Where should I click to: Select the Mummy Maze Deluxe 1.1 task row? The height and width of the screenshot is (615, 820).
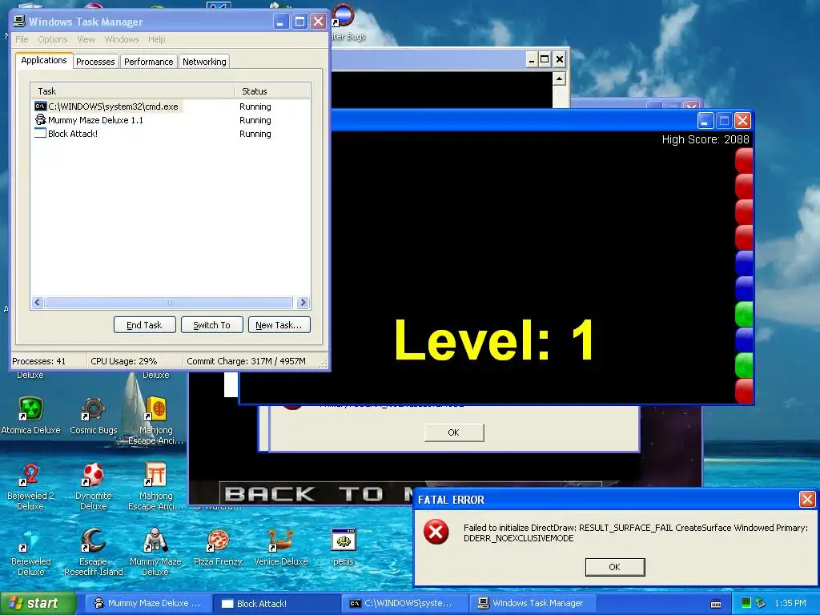tap(171, 120)
